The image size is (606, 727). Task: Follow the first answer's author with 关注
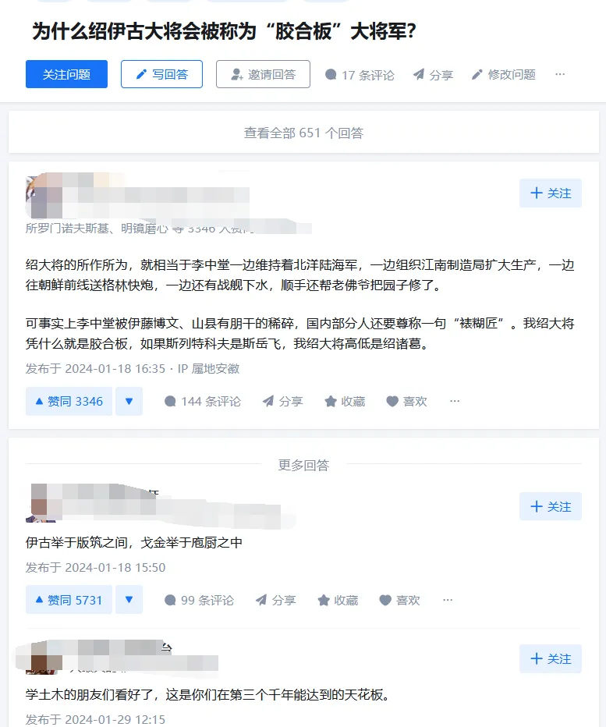point(551,193)
